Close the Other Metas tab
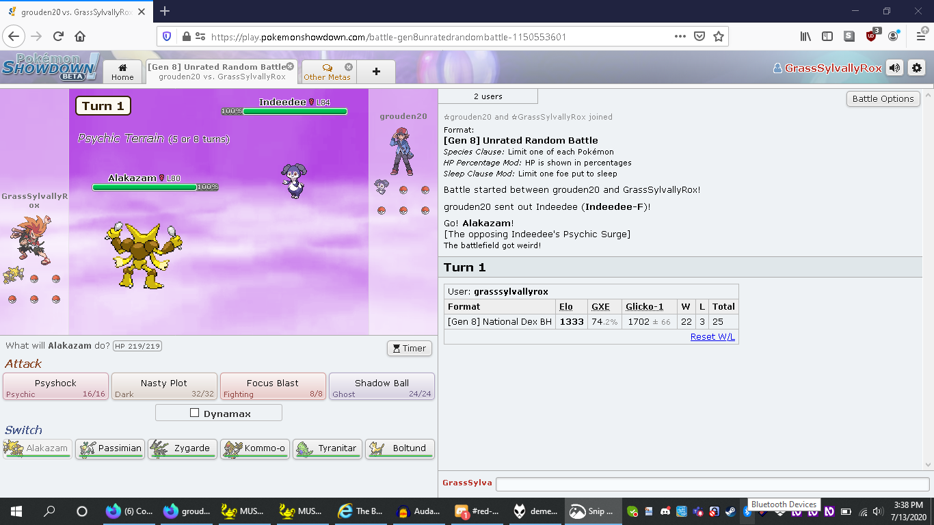This screenshot has width=934, height=525. pyautogui.click(x=349, y=66)
